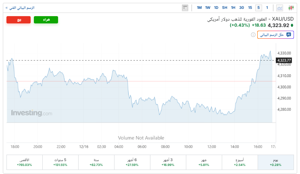
Task: Select the 1-minute interval
Action: (x=267, y=8)
